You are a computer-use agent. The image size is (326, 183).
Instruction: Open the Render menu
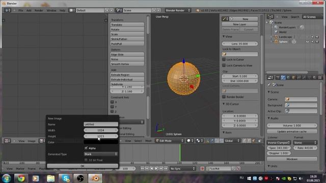click(x=39, y=10)
